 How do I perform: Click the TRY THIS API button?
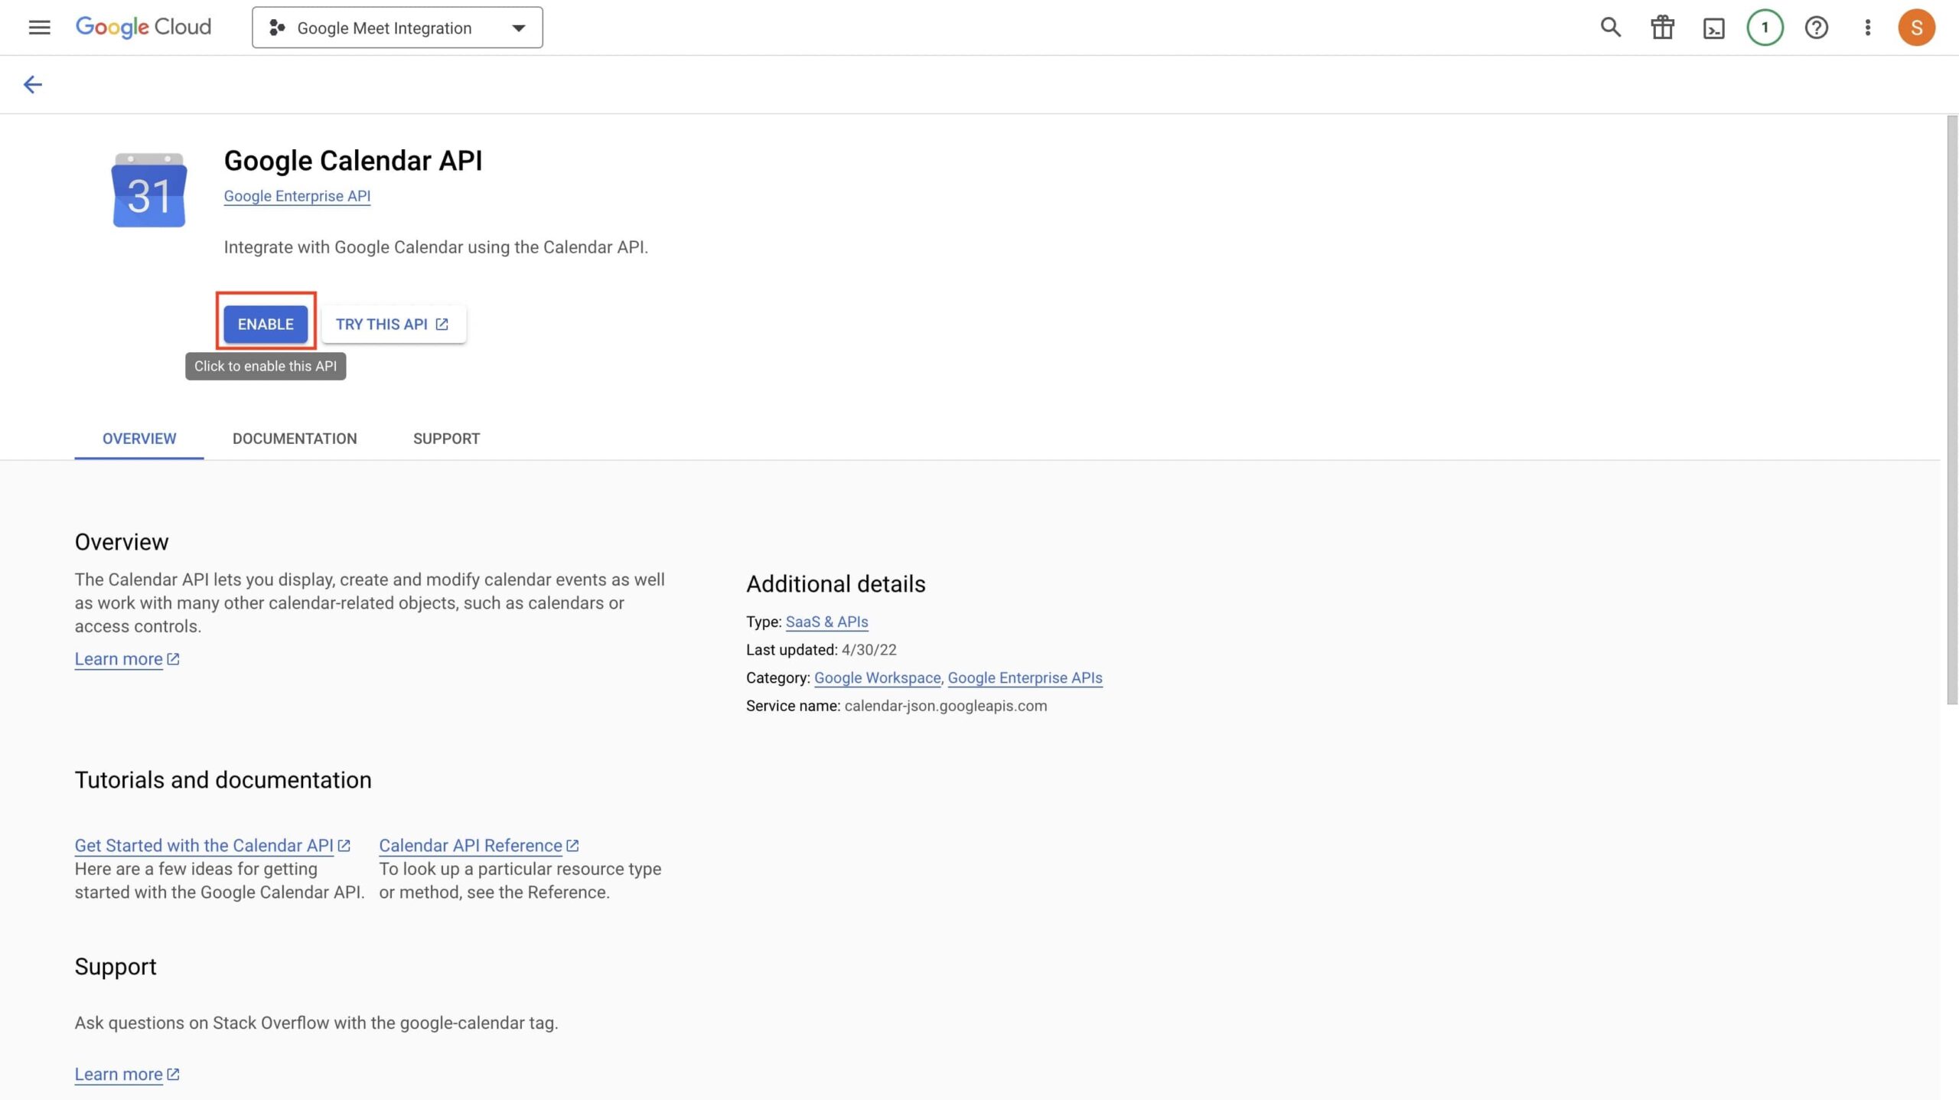393,324
